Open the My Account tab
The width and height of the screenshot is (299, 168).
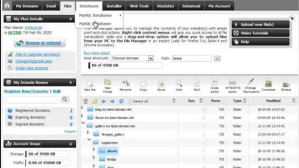pos(219,6)
